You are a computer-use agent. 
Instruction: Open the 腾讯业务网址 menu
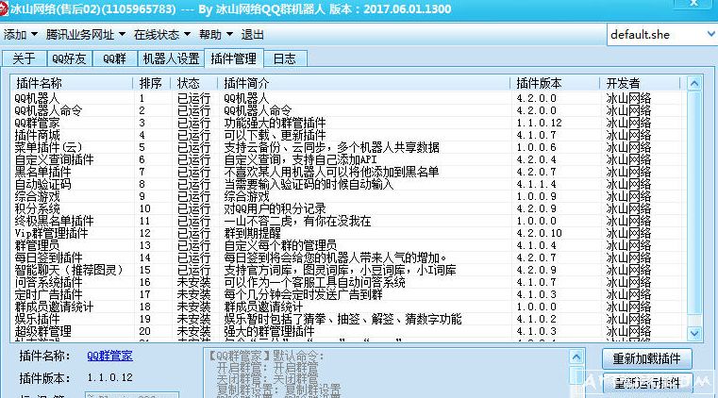pos(86,35)
